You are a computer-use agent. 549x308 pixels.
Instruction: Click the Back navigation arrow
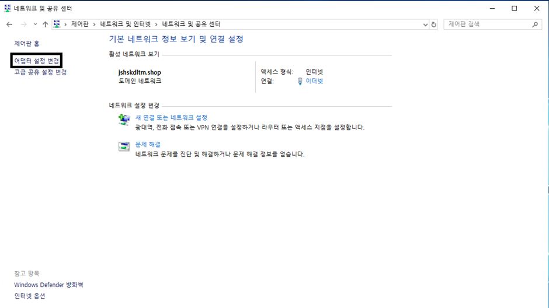pyautogui.click(x=9, y=24)
